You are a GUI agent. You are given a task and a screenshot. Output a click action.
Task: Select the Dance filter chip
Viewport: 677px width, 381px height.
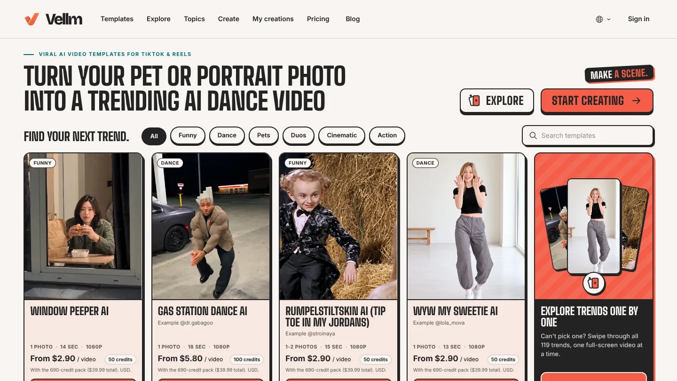tap(227, 135)
